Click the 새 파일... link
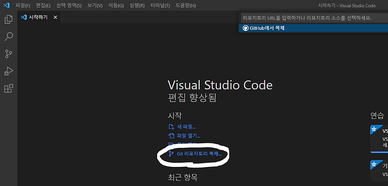Viewport: 388px width, 186px height. tap(186, 127)
